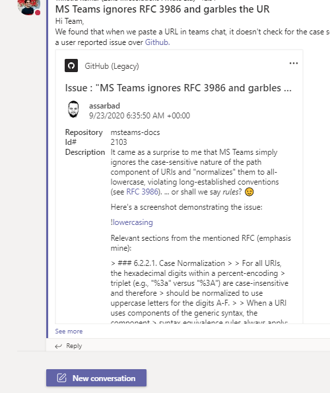Click Reply to respond to the thread
This screenshot has height=393, width=330.
(74, 346)
